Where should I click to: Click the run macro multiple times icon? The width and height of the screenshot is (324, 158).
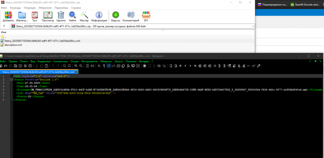[159, 66]
